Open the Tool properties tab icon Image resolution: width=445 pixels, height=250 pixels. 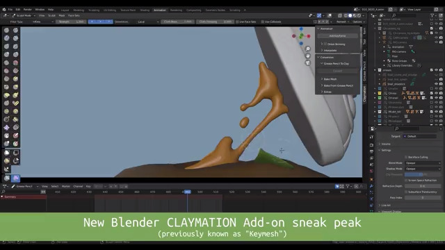(371, 137)
